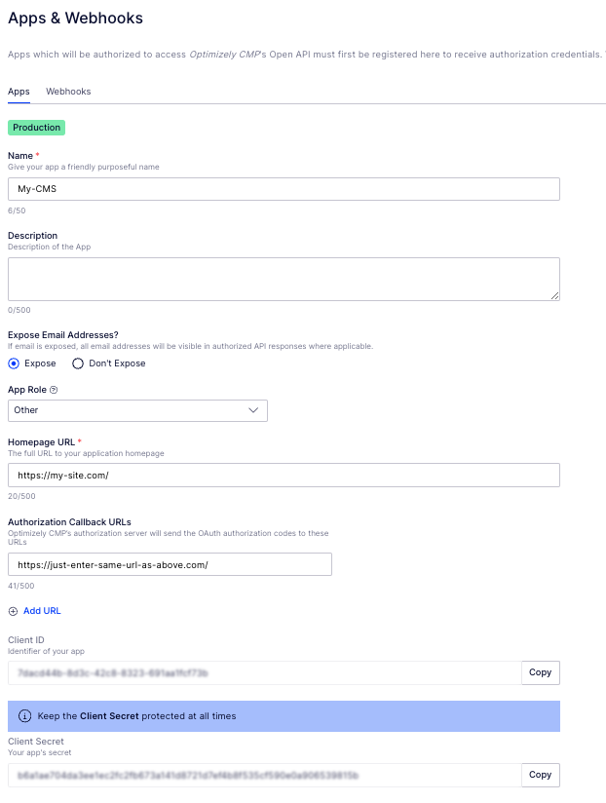Click the info icon in Client Secret banner
The image size is (606, 803).
pos(24,715)
